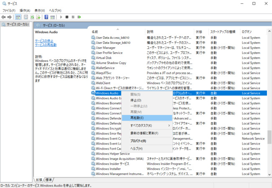
Task: Sort by the 名前 column header
Action: 117,32
